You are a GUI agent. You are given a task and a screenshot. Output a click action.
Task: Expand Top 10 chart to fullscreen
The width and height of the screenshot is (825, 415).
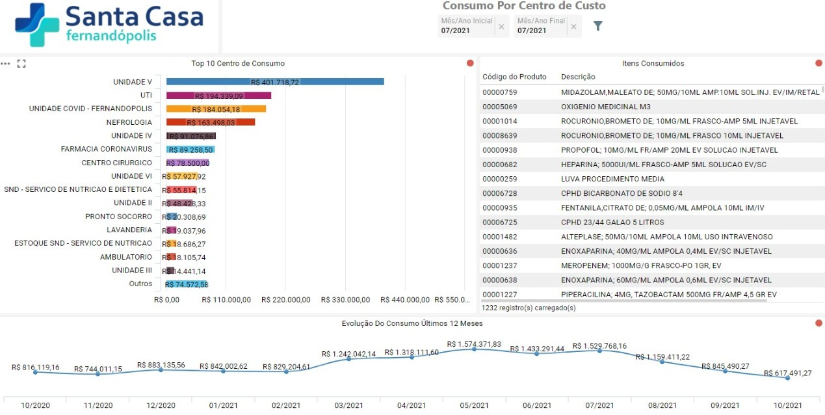coord(21,64)
